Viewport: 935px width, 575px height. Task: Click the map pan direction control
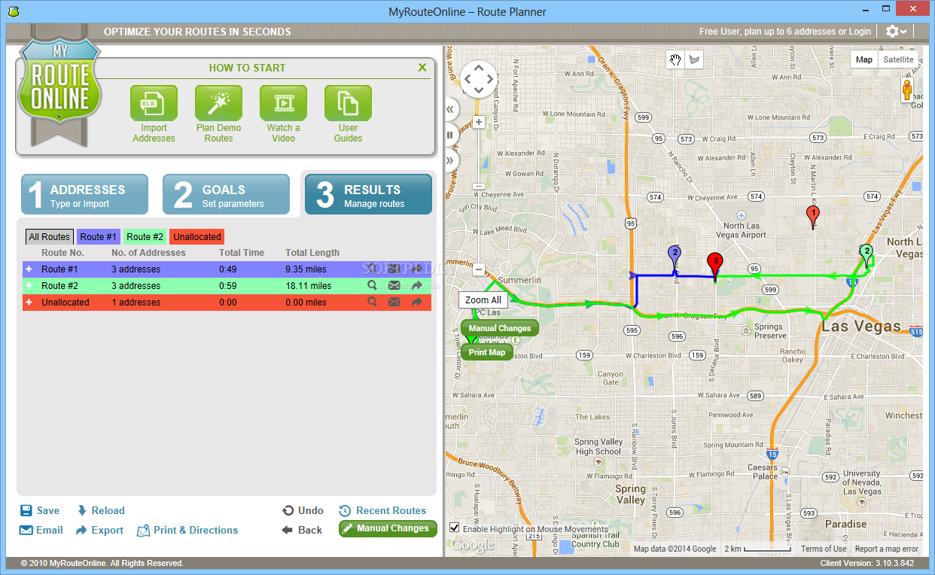pyautogui.click(x=479, y=78)
